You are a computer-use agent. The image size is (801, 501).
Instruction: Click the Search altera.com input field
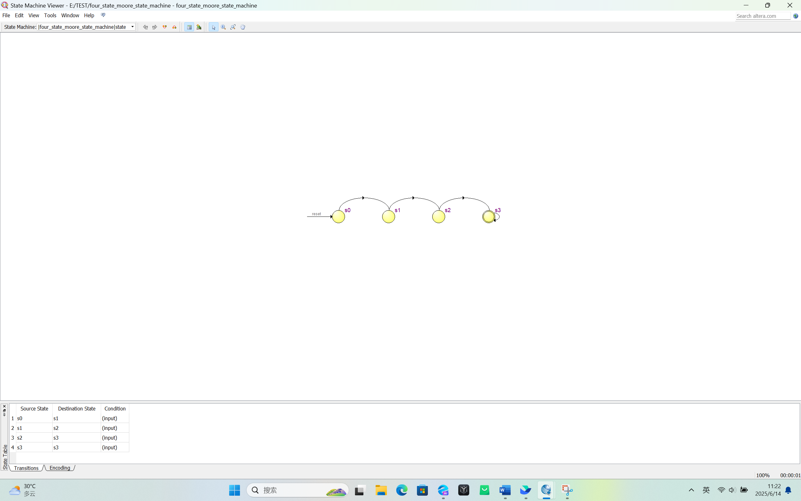point(762,16)
